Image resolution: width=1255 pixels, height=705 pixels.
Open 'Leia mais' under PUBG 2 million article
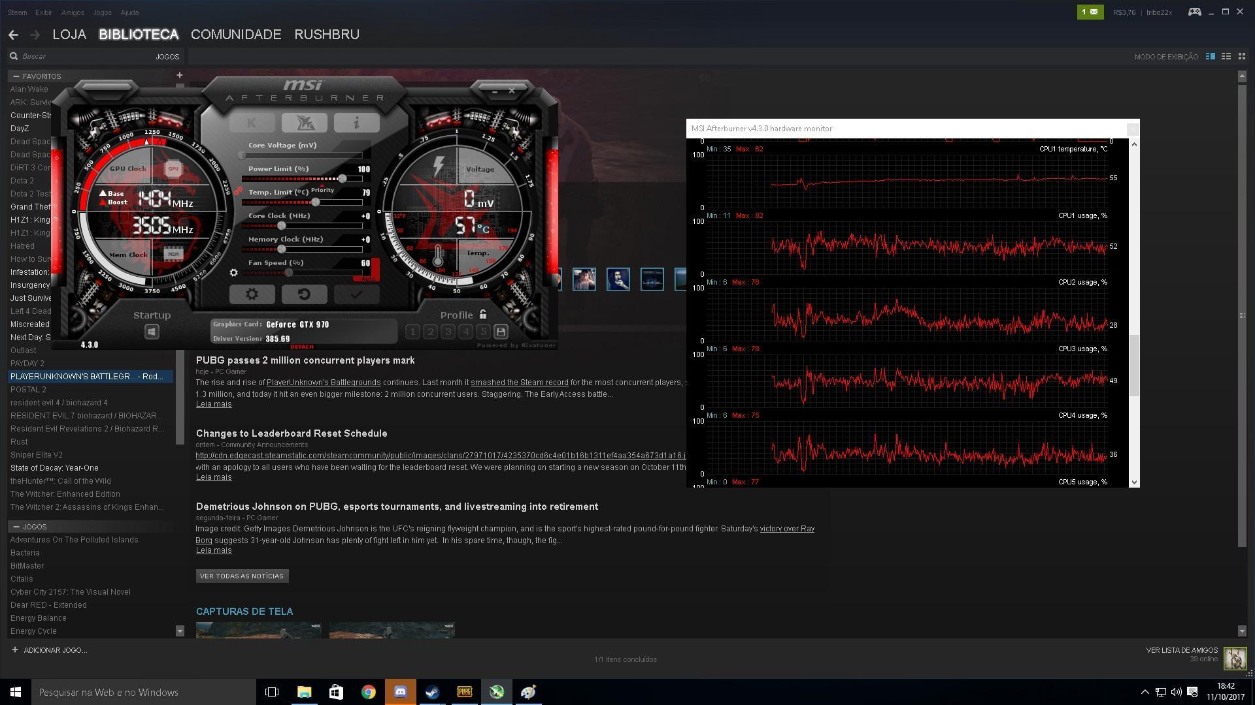pyautogui.click(x=214, y=404)
